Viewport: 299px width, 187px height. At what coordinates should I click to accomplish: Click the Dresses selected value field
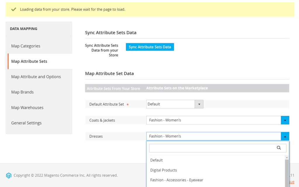213,136
